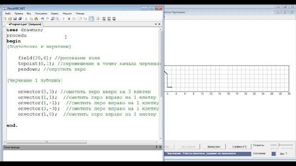Click the {Черчение 1 зубчика} comment
This screenshot has width=296, height=166.
[x=35, y=81]
